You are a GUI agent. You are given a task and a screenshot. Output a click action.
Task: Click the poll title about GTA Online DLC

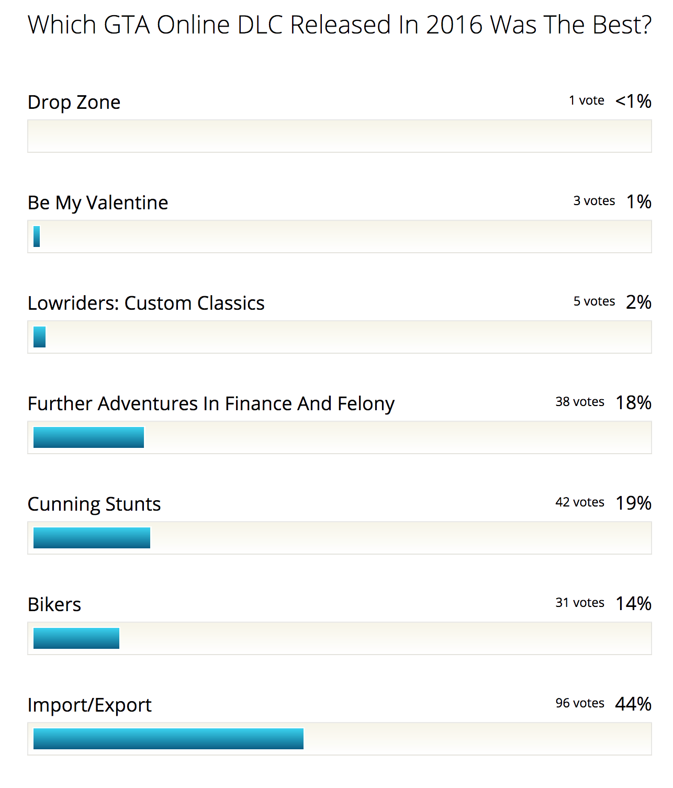(339, 25)
